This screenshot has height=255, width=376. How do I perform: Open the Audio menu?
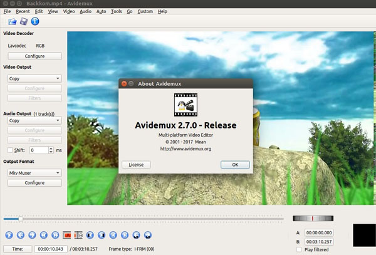[x=86, y=11]
